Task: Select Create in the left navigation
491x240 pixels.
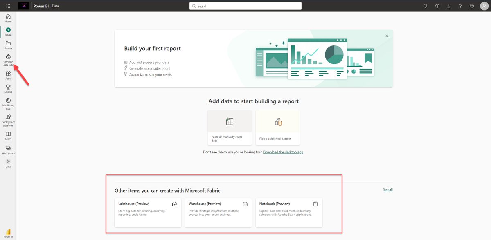Action: pos(8,32)
